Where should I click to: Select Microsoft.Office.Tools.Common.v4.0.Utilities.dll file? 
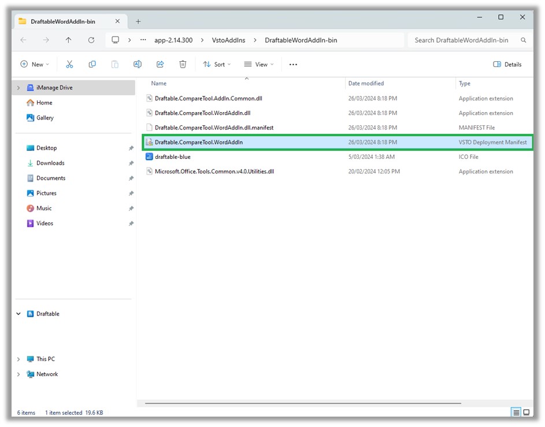coord(214,171)
